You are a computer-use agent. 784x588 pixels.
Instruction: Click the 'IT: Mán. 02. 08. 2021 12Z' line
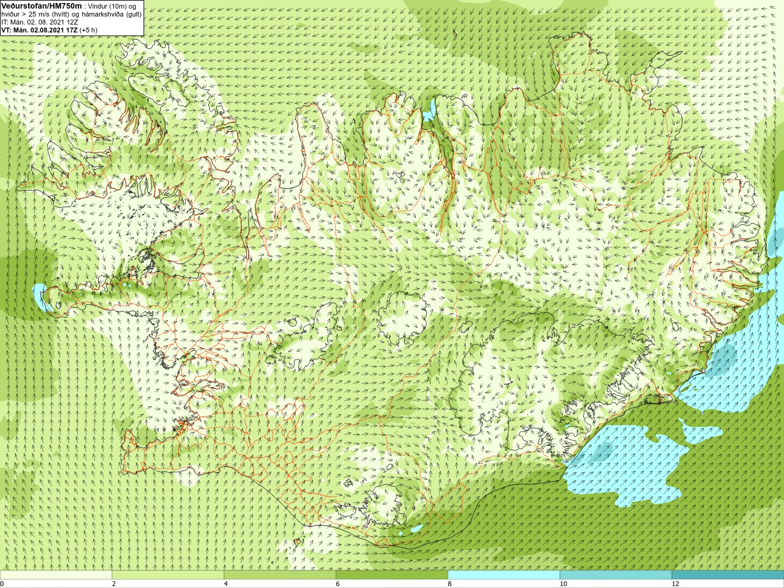(x=39, y=22)
